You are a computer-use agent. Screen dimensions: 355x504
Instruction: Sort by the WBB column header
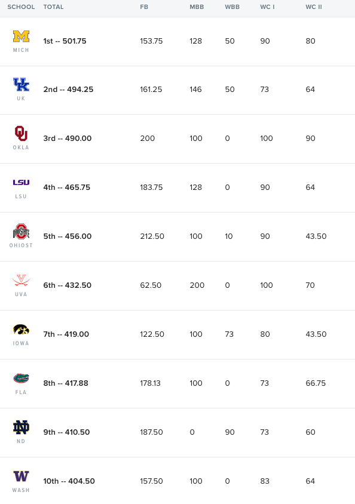[x=232, y=7]
